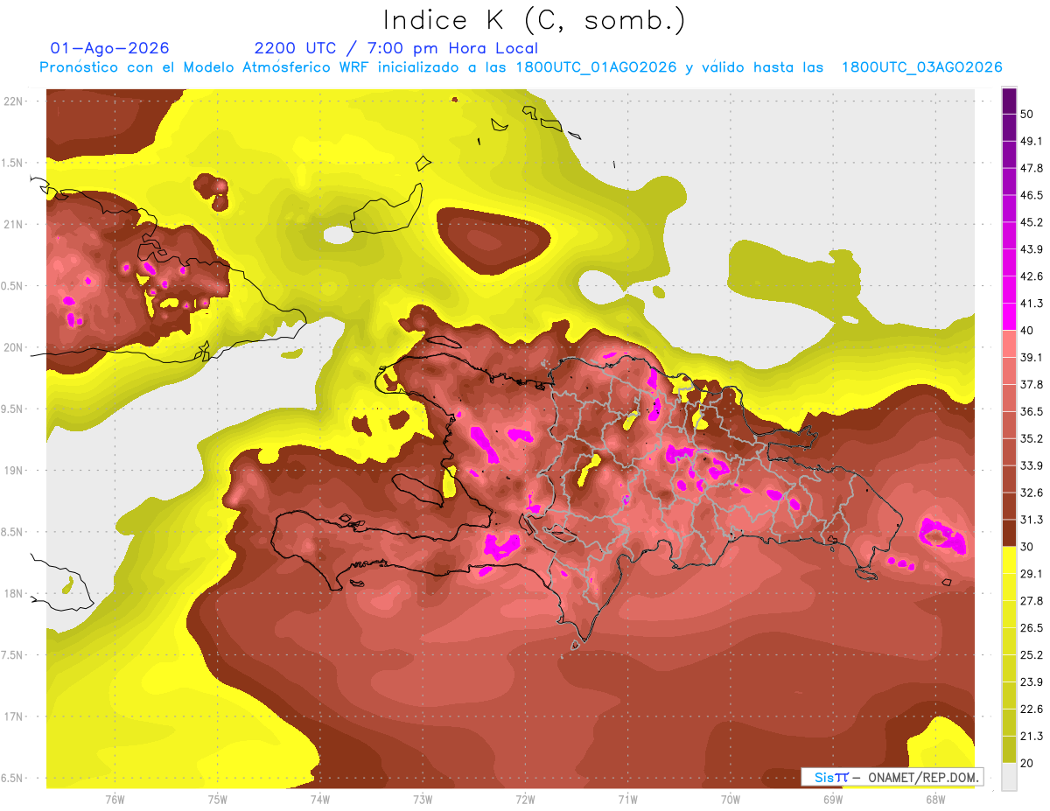Click the legend value "39.1"
1050x811 pixels.
(1031, 358)
